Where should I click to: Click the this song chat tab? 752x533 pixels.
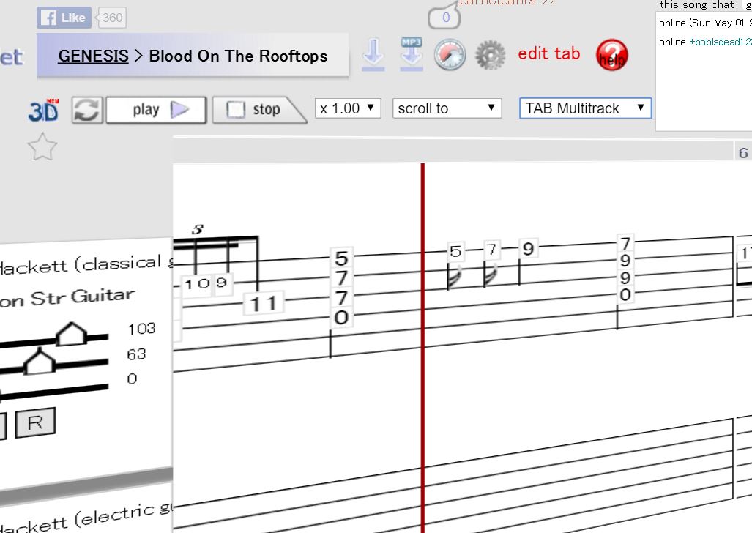(x=696, y=5)
